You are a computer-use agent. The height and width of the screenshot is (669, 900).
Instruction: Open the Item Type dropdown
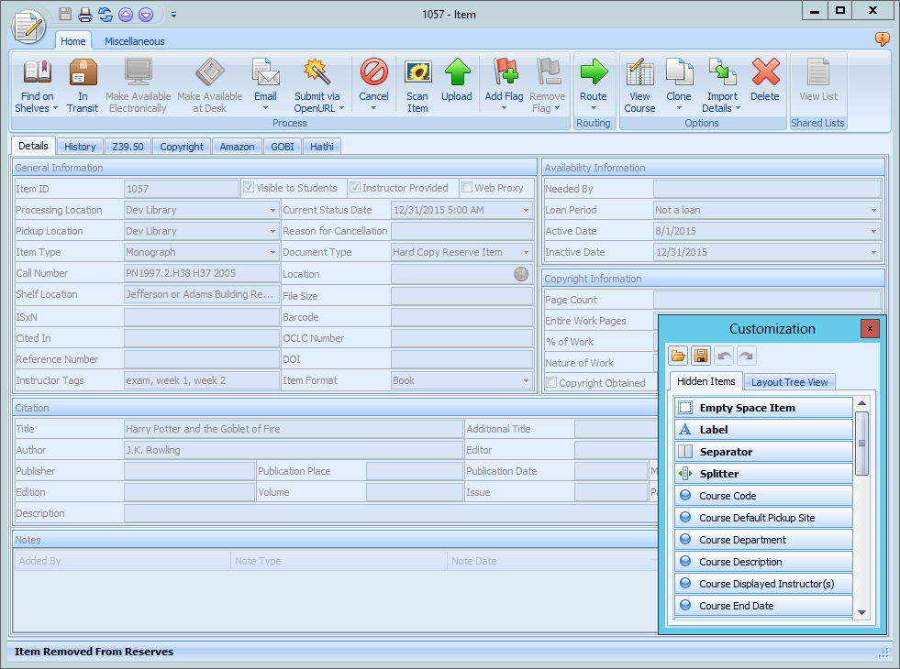click(x=272, y=252)
